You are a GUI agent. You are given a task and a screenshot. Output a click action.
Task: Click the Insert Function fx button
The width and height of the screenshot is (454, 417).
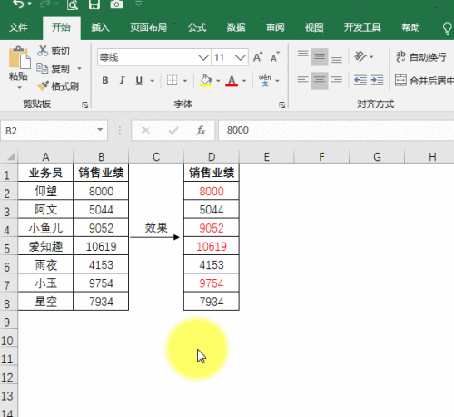pyautogui.click(x=201, y=131)
